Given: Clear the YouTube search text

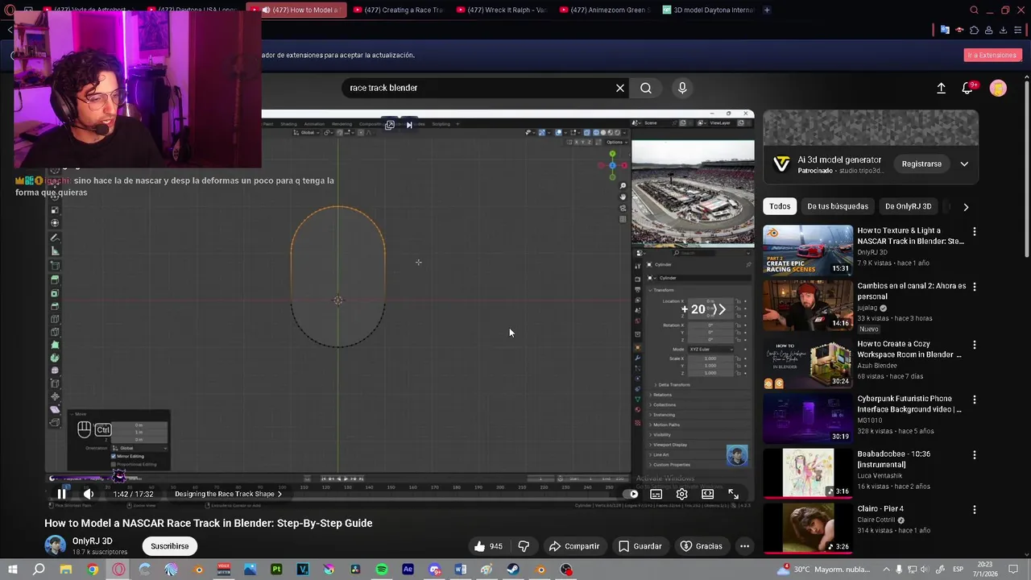Looking at the screenshot, I should [620, 88].
